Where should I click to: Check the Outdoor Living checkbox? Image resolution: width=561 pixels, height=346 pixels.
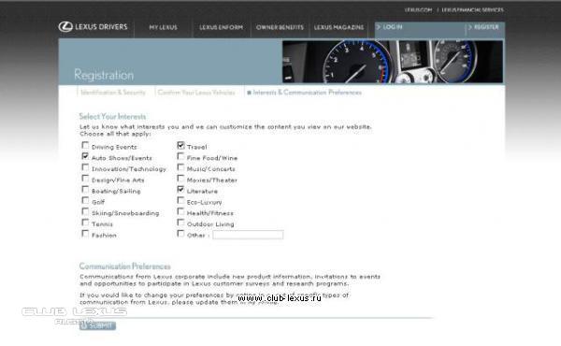pos(180,223)
